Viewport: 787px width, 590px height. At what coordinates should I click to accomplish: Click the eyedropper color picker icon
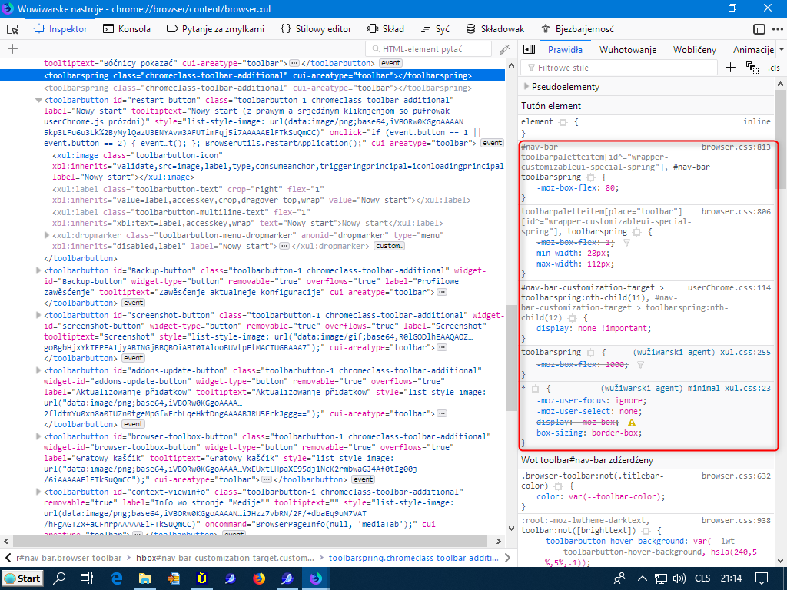pyautogui.click(x=504, y=49)
